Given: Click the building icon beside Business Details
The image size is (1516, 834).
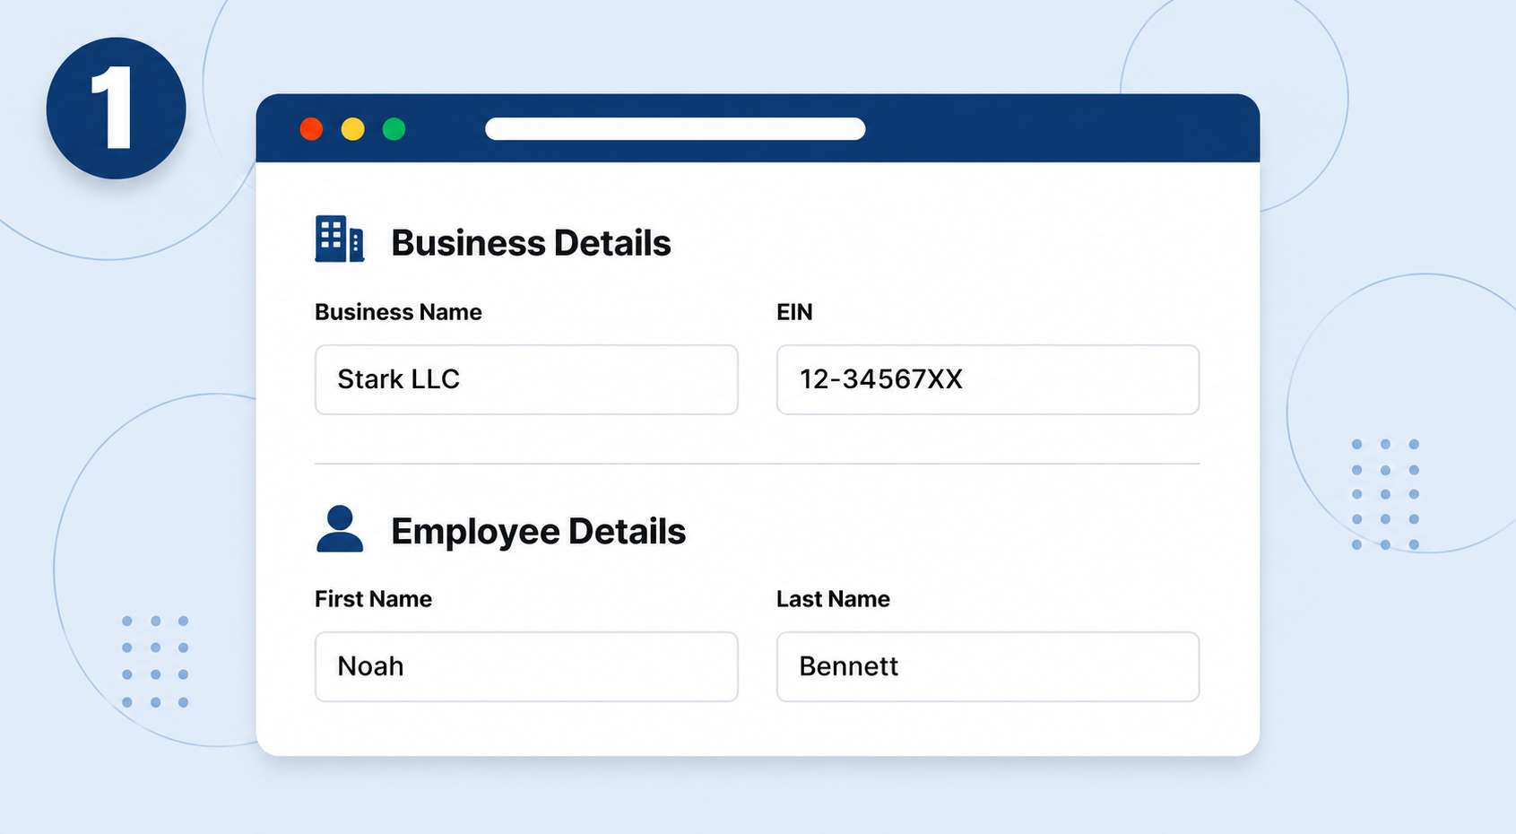Looking at the screenshot, I should (x=339, y=239).
